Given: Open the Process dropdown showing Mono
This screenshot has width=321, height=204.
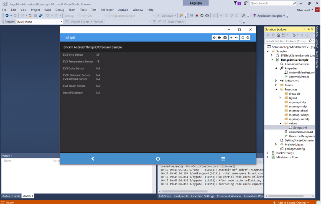Looking at the screenshot, I should pos(39,22).
